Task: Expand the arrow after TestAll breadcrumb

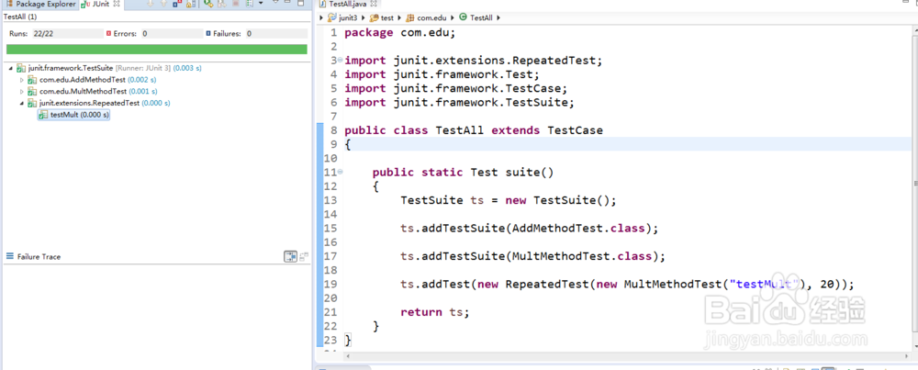Action: pyautogui.click(x=498, y=18)
